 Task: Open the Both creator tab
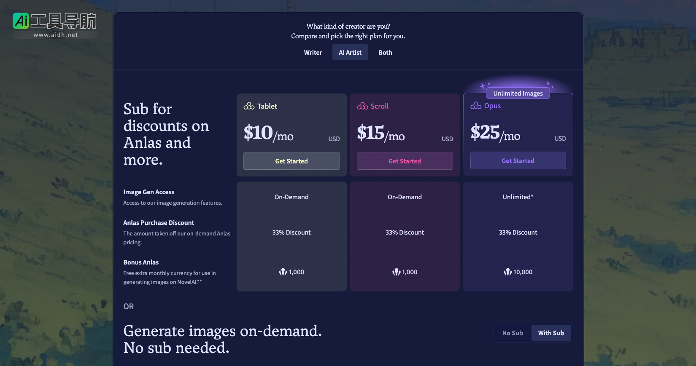[385, 53]
